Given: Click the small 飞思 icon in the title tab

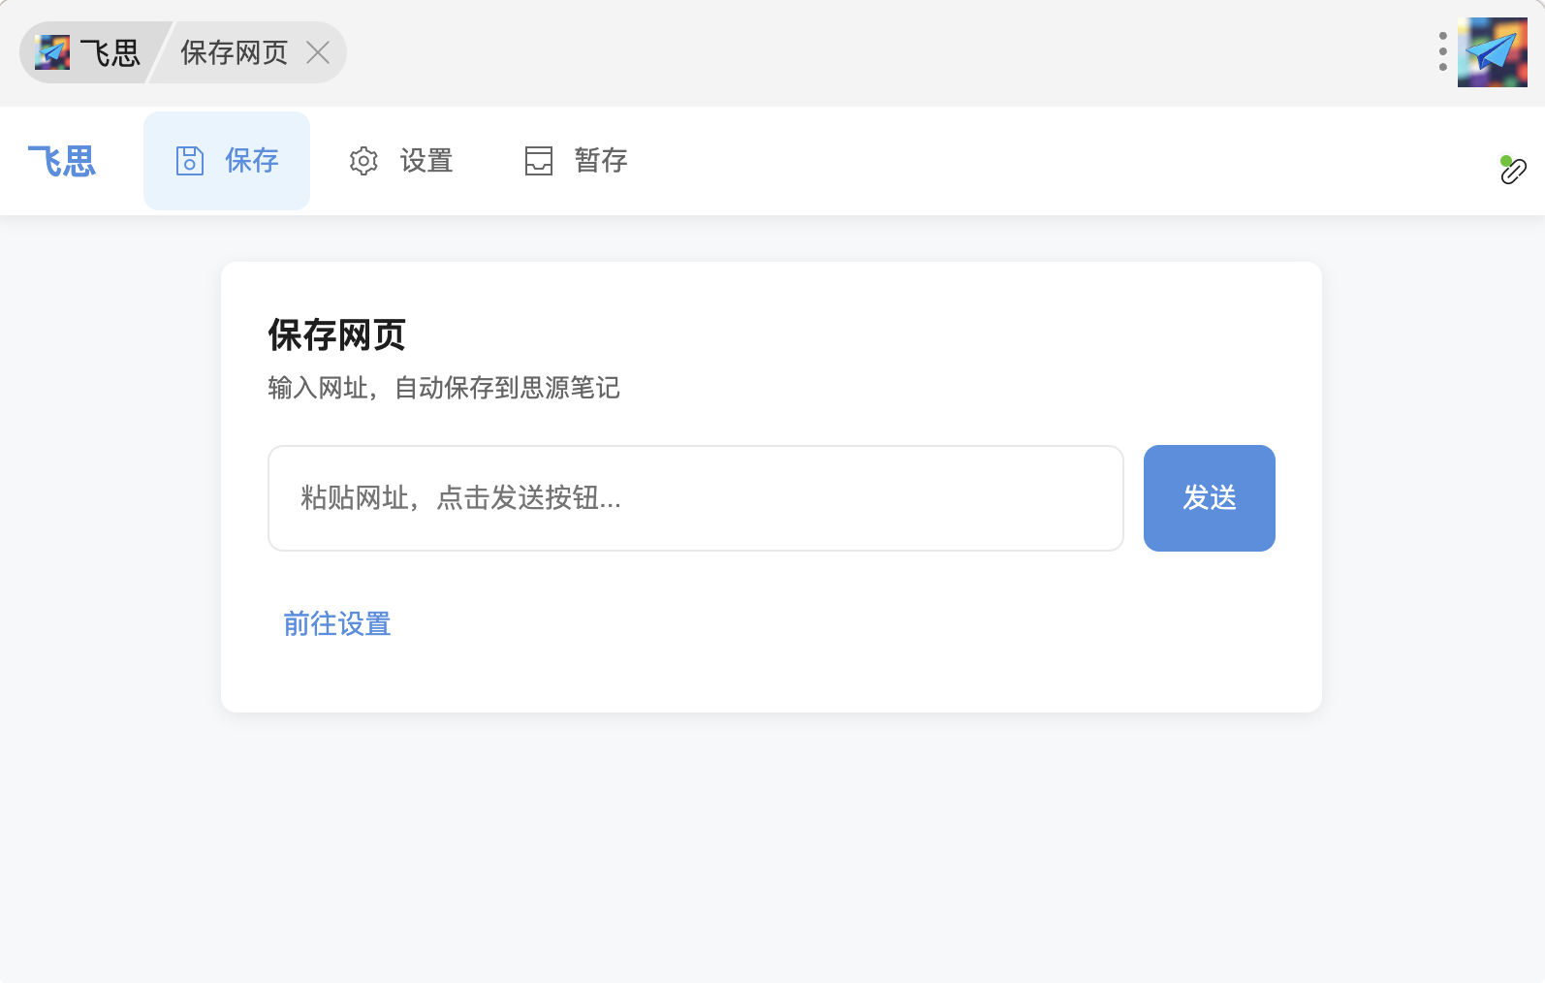Looking at the screenshot, I should pos(52,52).
